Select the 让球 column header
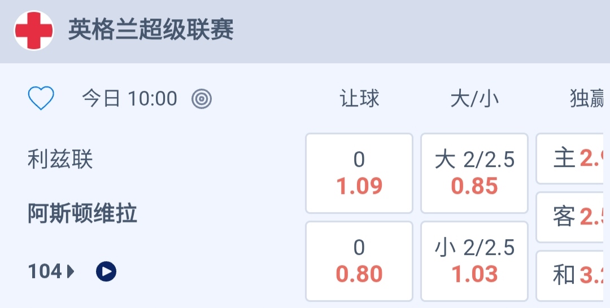 click(x=359, y=99)
